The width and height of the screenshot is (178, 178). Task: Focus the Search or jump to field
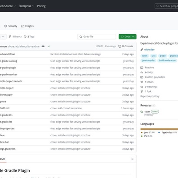pyautogui.click(x=166, y=6)
